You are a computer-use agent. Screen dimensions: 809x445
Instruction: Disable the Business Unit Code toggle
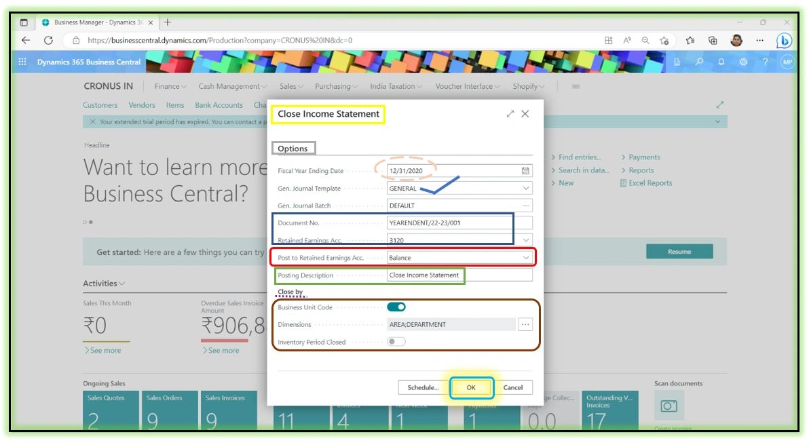coord(396,307)
